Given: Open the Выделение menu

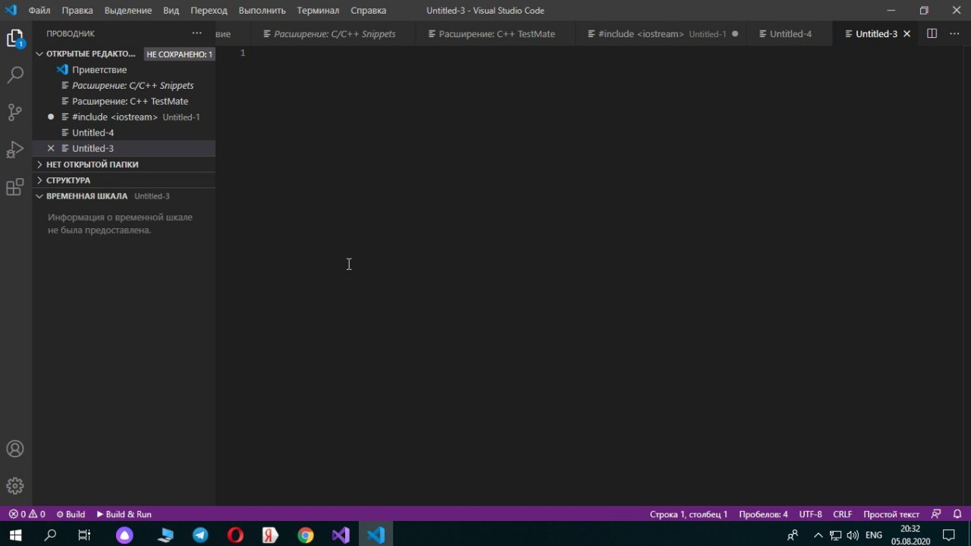Looking at the screenshot, I should point(129,11).
